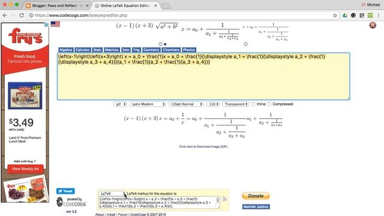Open the Trig symbols tab

point(136,50)
